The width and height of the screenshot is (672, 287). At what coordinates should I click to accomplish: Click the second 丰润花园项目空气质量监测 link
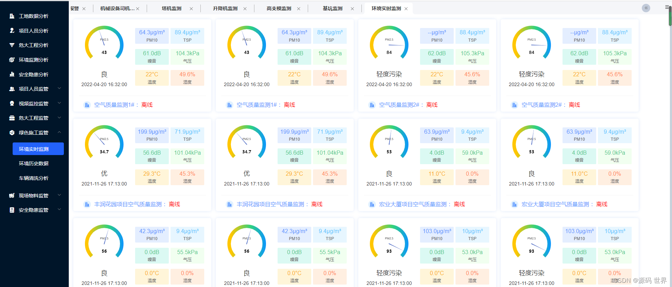tap(271, 204)
